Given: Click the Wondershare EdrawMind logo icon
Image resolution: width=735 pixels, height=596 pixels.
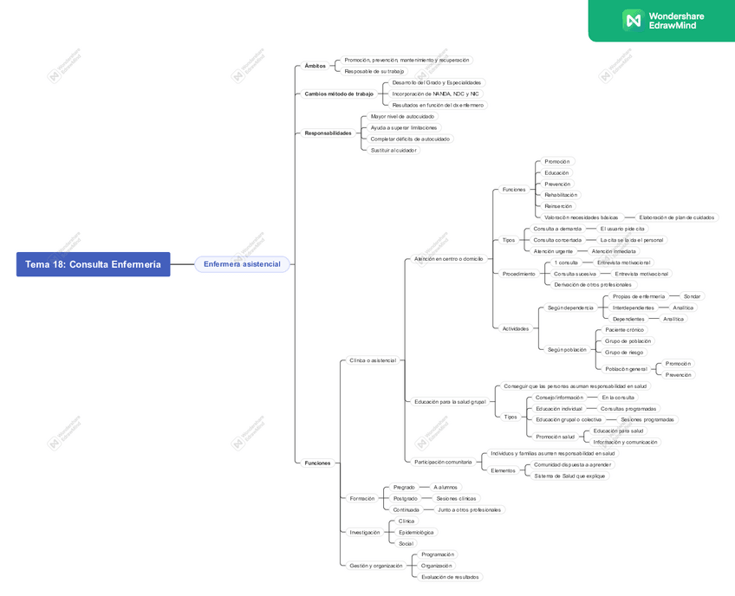Looking at the screenshot, I should click(632, 20).
